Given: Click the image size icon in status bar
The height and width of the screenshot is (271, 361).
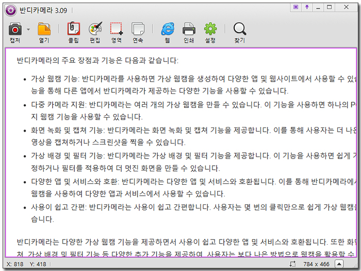Looking at the screenshot, I should [x=292, y=264].
